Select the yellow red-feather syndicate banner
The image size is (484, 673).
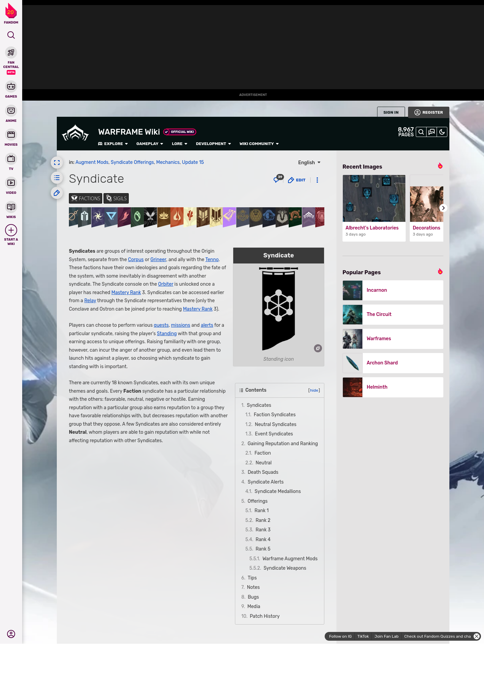tap(190, 217)
